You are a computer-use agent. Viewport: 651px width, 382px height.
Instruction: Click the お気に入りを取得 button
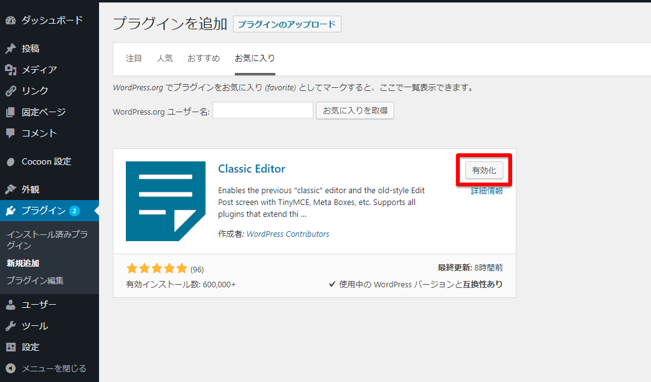[355, 110]
